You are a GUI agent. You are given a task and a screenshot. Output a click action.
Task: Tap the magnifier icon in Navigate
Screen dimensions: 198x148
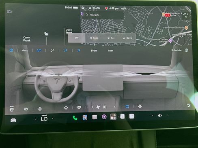[x=87, y=15]
